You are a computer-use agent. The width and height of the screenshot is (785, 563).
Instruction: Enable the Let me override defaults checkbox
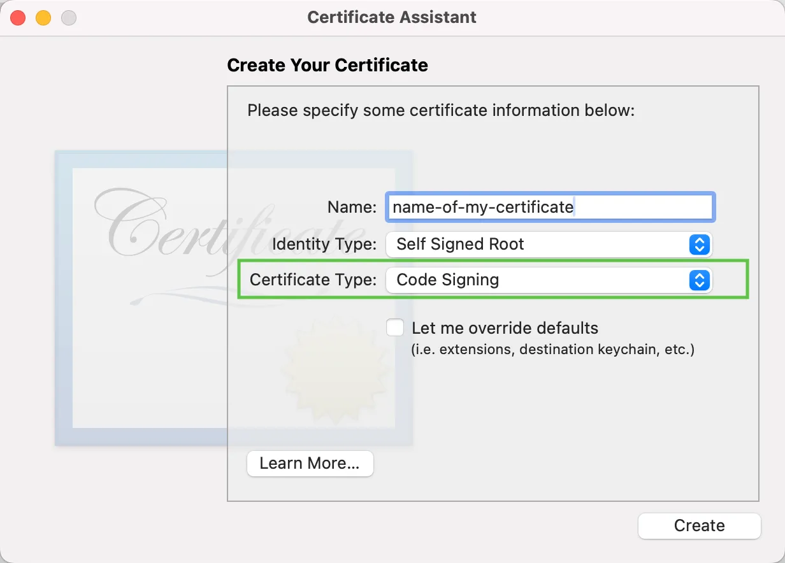pos(395,327)
